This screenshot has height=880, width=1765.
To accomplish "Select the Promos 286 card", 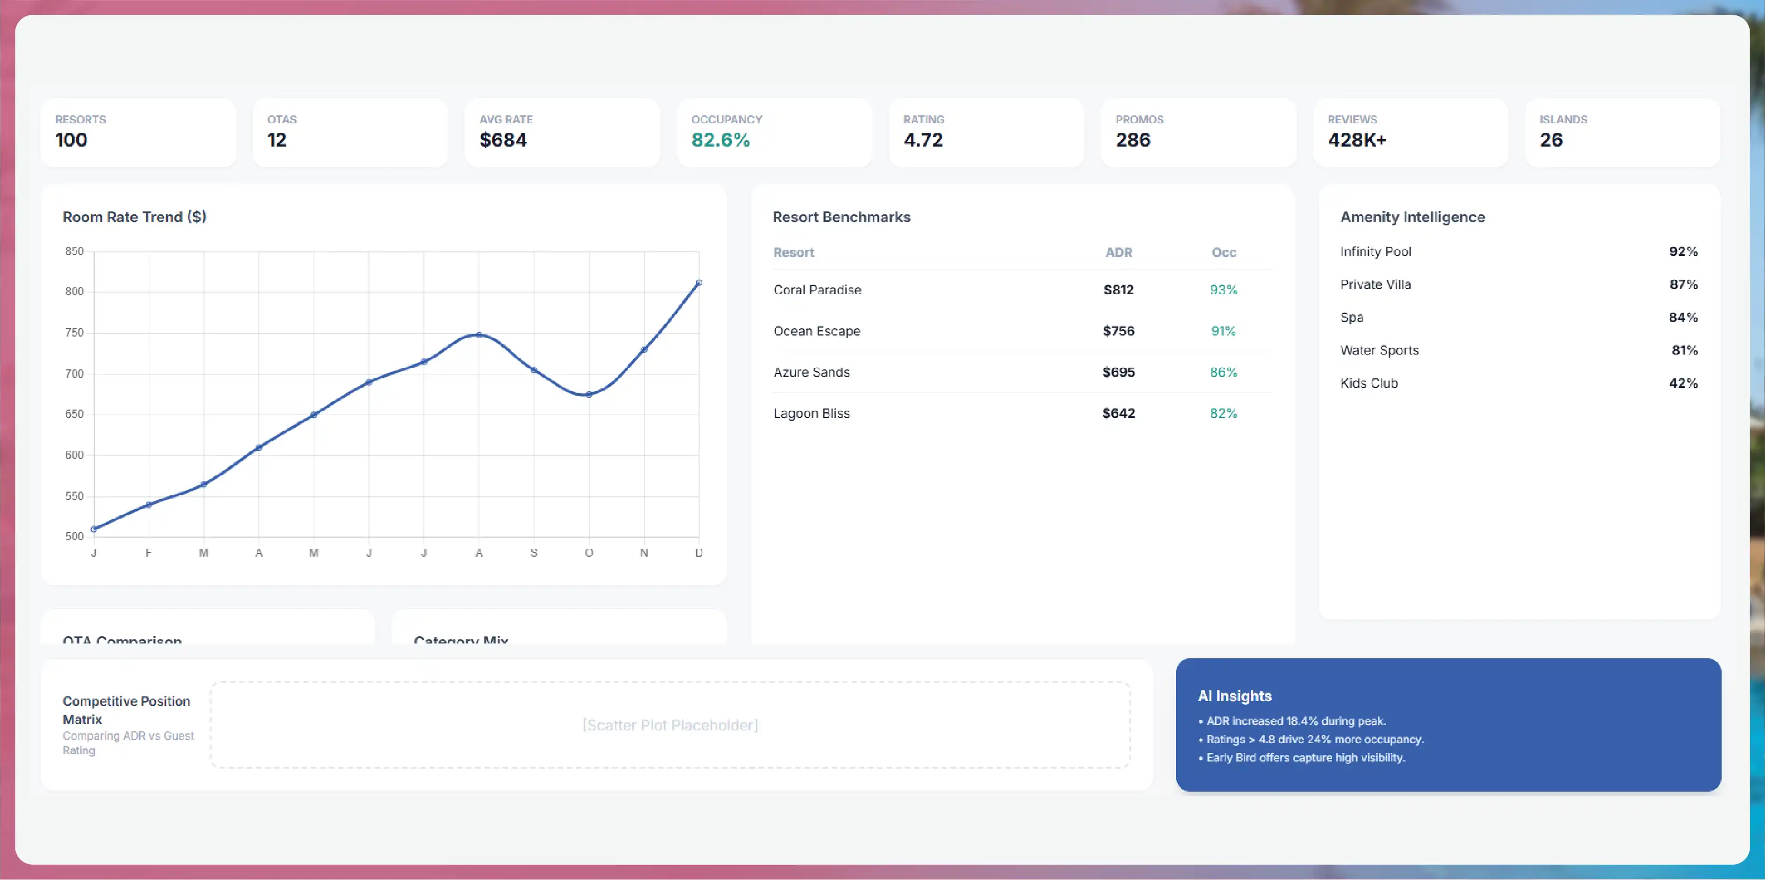I will click(x=1198, y=132).
